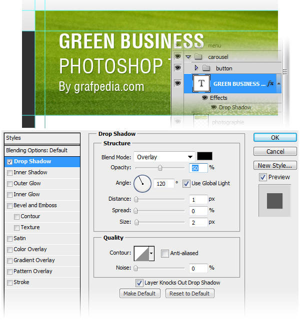This screenshot has width=300, height=321.
Task: Click the Angle dial control
Action: [x=142, y=184]
